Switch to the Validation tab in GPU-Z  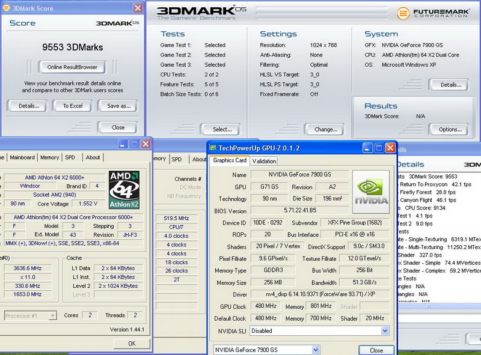coord(264,161)
